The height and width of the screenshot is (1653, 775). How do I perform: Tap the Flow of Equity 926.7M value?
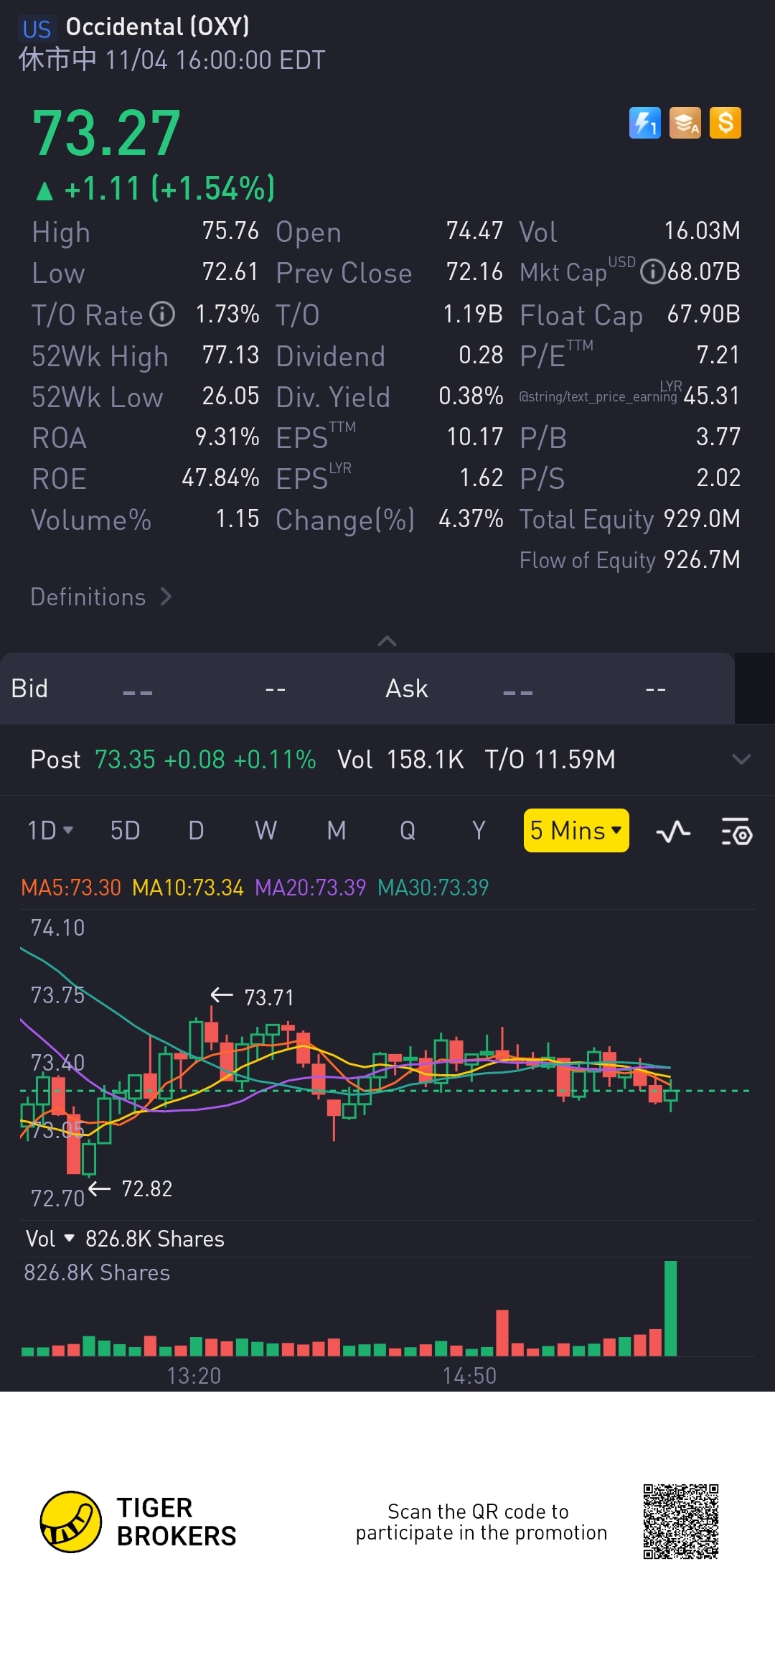(x=702, y=559)
